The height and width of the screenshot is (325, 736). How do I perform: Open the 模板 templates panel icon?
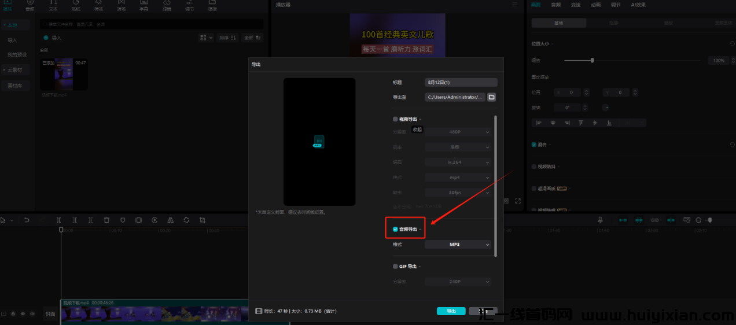(212, 5)
